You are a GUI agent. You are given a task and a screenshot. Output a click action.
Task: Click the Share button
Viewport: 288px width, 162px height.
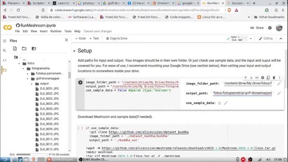[x=257, y=28]
